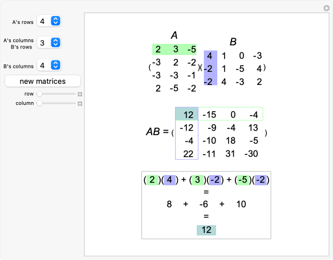Click the column slider thumb
Image resolution: width=333 pixels, height=260 pixels.
(39, 103)
